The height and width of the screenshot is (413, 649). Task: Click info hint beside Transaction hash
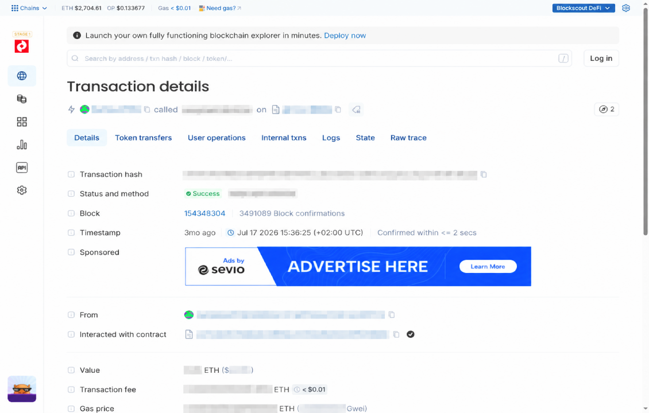(71, 174)
